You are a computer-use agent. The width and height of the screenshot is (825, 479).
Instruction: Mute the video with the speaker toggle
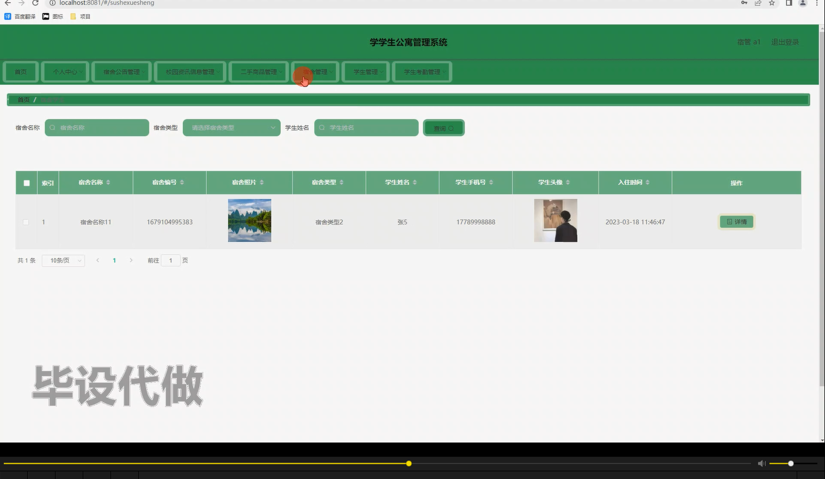point(761,463)
